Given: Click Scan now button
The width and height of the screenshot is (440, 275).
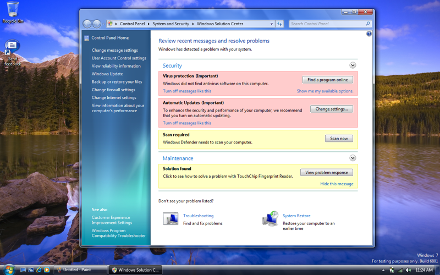Looking at the screenshot, I should pos(339,139).
